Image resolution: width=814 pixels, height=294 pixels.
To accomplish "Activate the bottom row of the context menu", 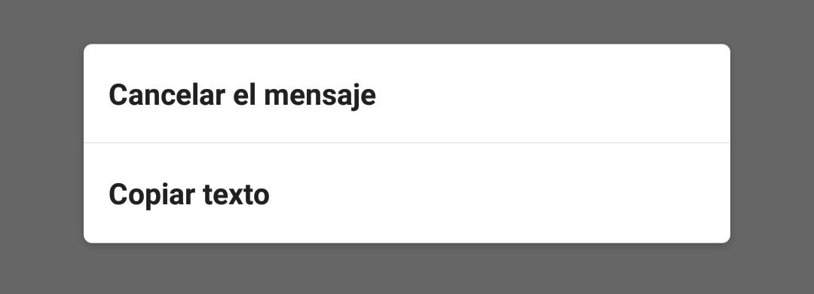I will click(406, 193).
